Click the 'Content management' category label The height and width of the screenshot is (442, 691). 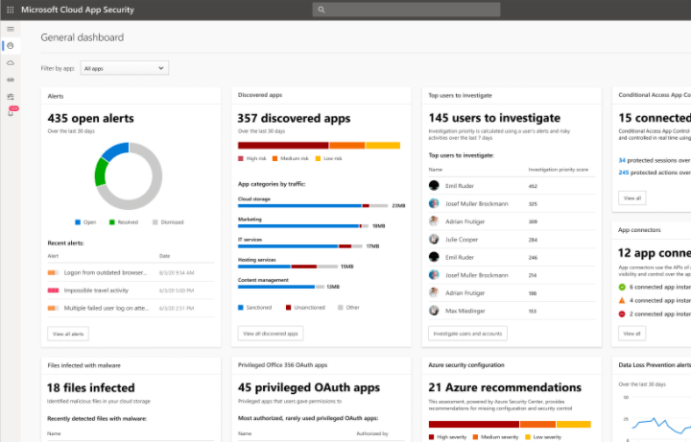[263, 280]
